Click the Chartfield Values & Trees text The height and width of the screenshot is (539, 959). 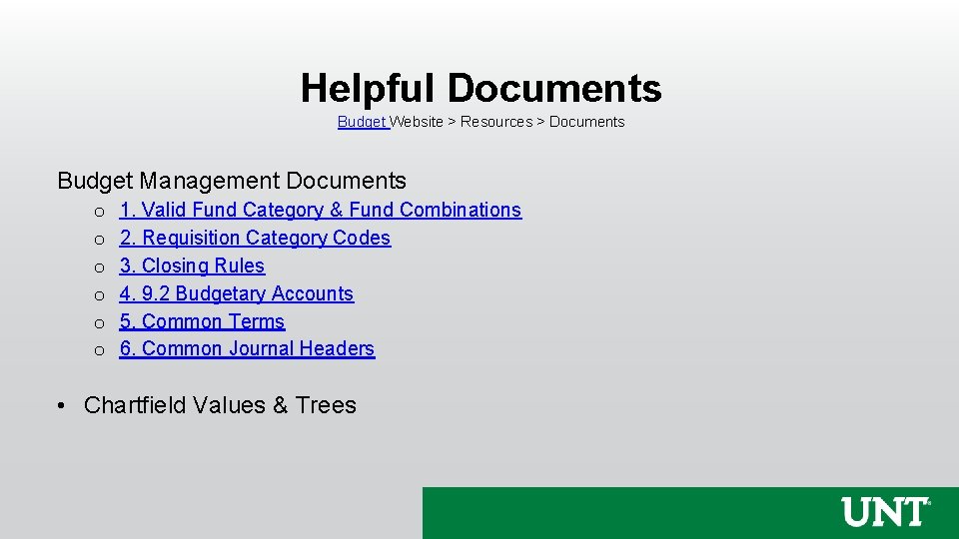pos(220,405)
